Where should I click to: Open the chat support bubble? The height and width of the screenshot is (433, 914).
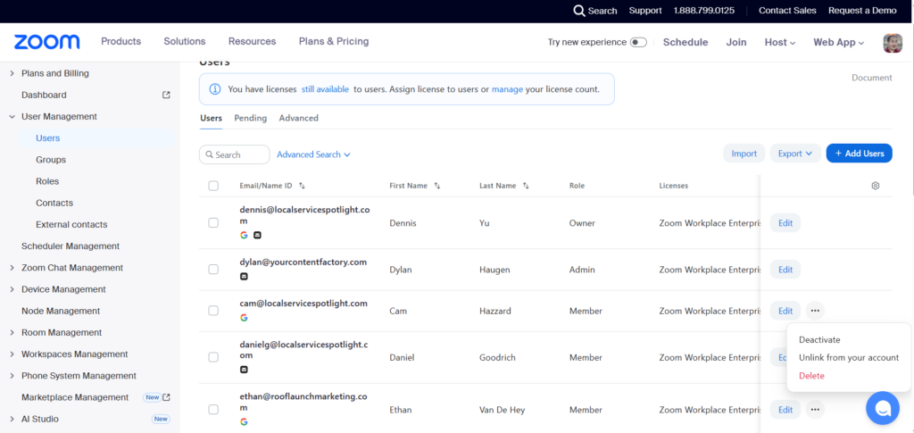[x=883, y=408]
